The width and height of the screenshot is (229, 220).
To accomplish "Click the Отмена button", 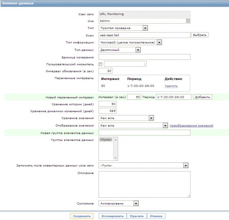I will (x=156, y=216).
